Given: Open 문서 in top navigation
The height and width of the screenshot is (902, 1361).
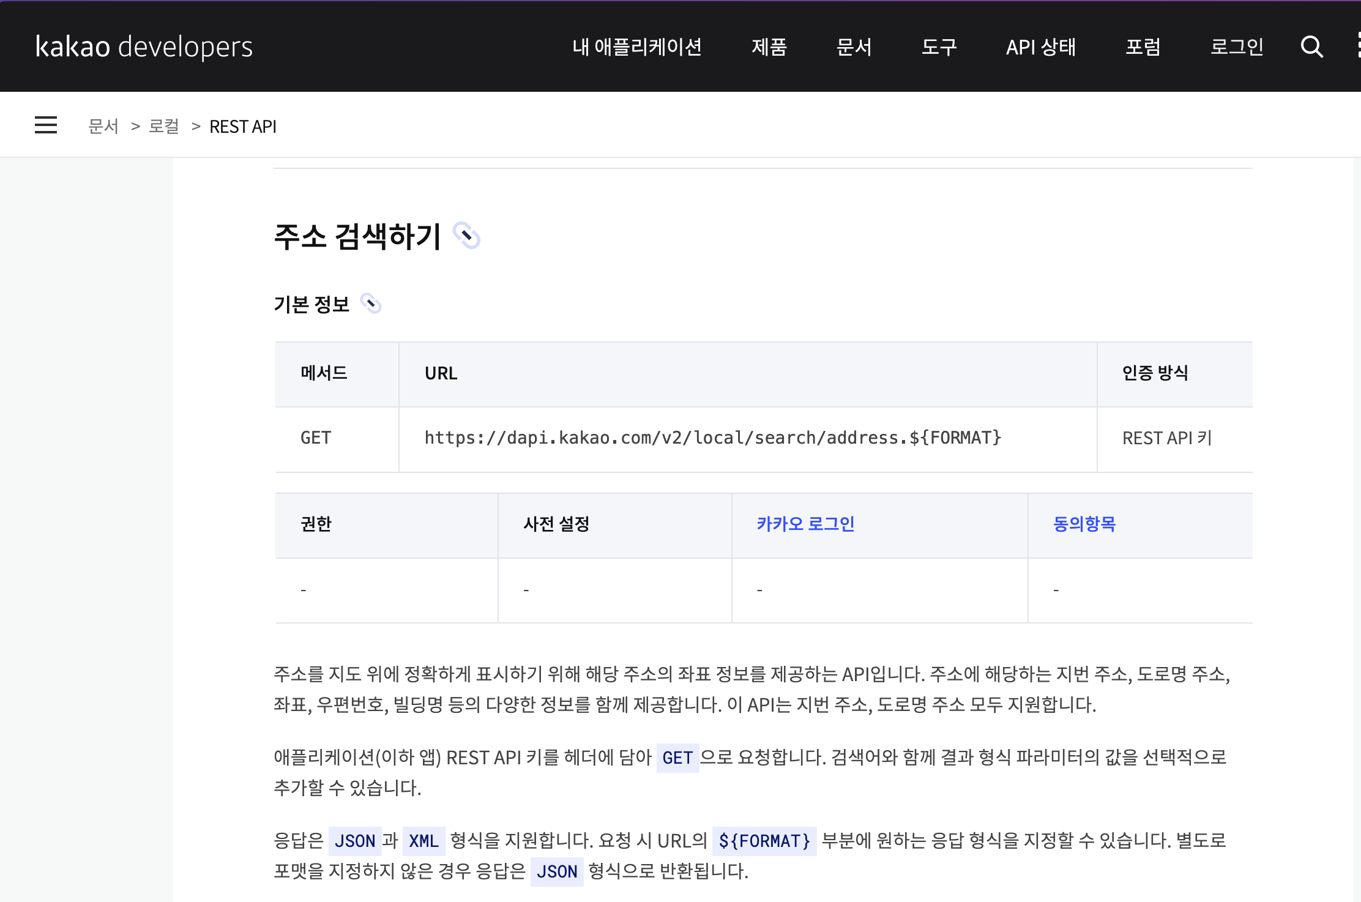Looking at the screenshot, I should point(854,47).
